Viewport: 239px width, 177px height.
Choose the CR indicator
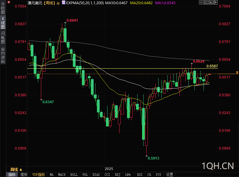(149, 175)
